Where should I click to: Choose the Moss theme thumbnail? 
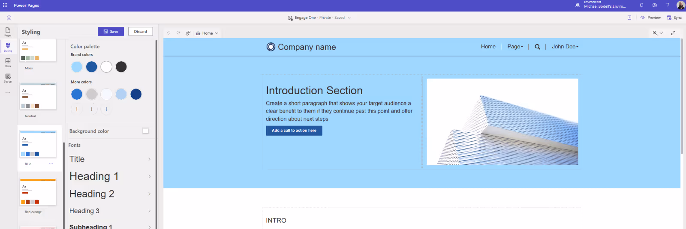[38, 51]
